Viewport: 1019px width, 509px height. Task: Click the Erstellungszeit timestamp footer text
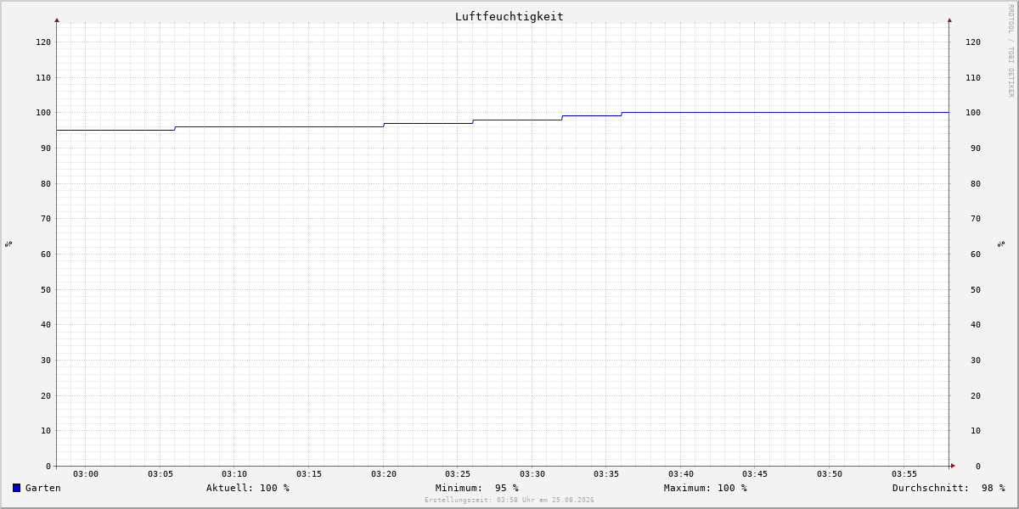(x=509, y=501)
